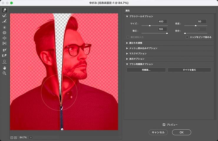Click the 再構築... button
This screenshot has width=218, height=141.
pos(146,70)
